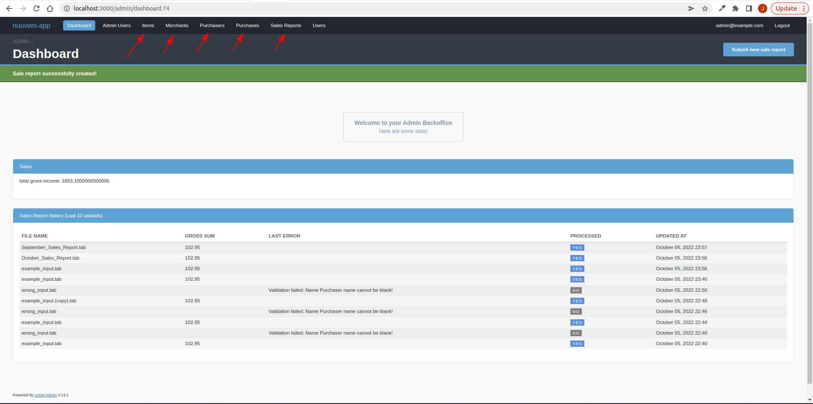Bookmark this page with the star icon
Screen dimensions: 813x404
tap(705, 8)
